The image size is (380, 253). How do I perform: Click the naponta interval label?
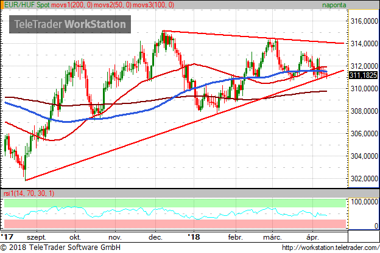[334, 5]
